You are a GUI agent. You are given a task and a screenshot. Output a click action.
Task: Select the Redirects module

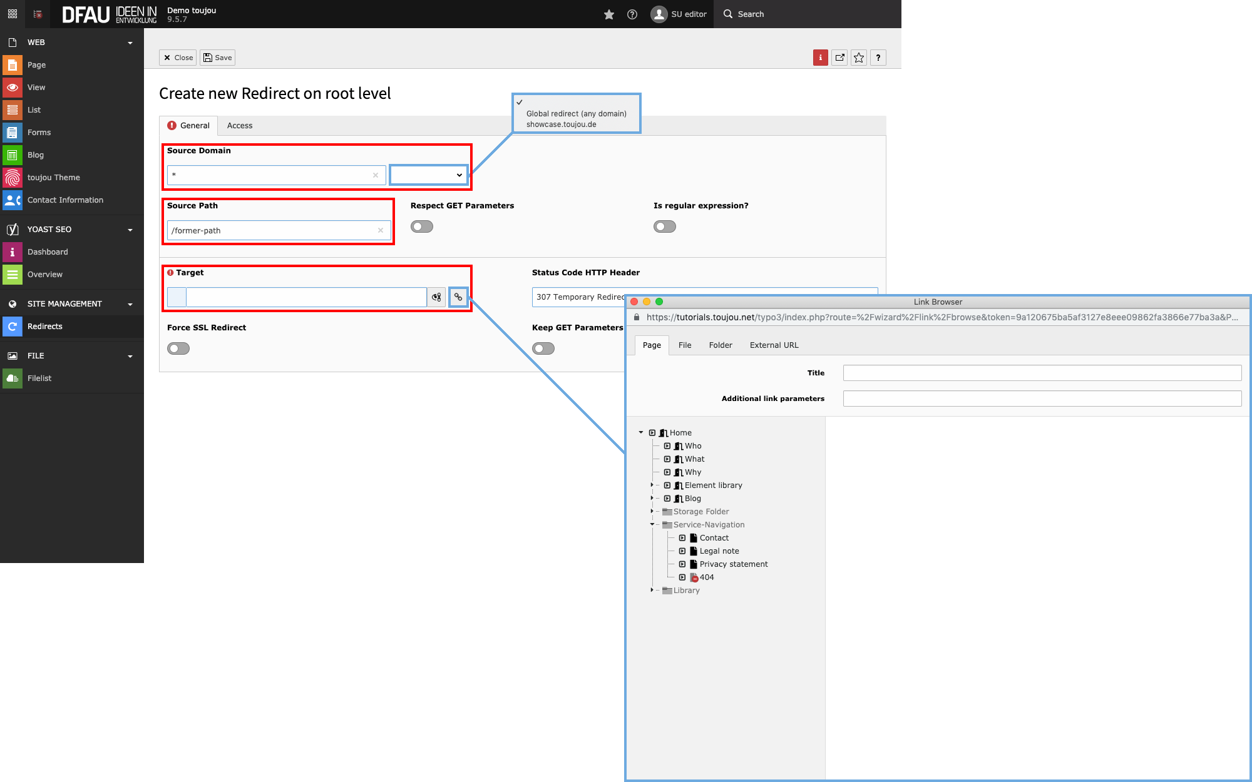44,326
